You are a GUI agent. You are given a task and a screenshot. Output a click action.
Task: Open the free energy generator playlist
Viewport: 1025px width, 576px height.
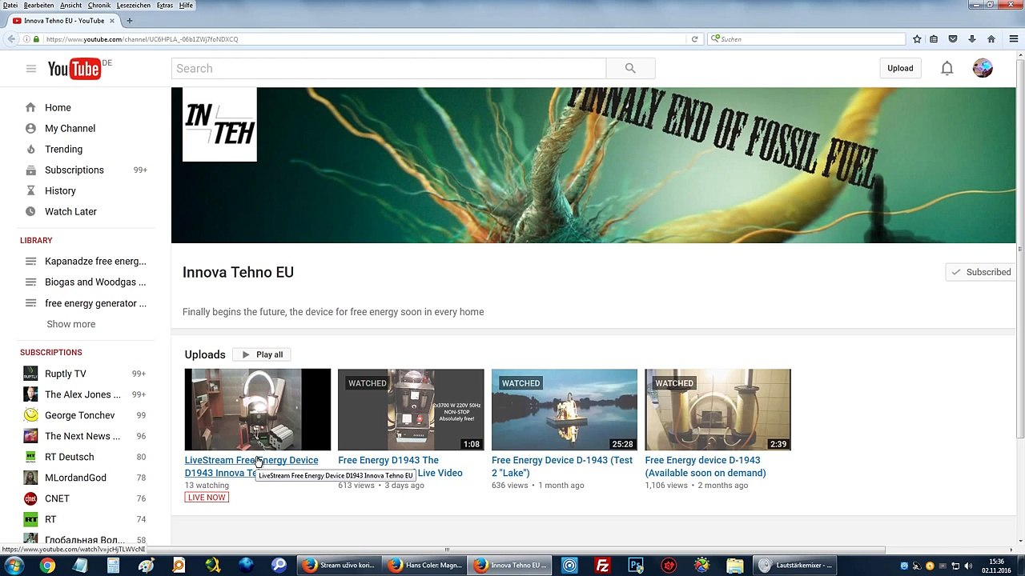point(95,303)
